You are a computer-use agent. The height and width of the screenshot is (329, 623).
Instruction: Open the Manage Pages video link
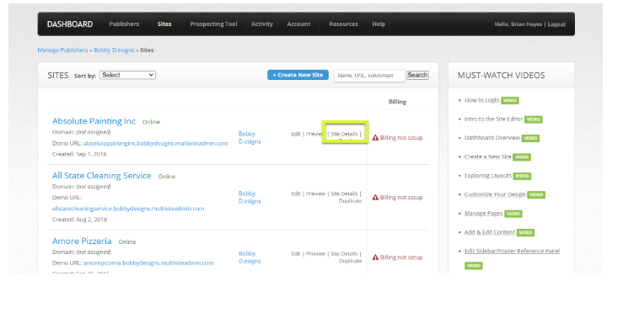pos(484,213)
